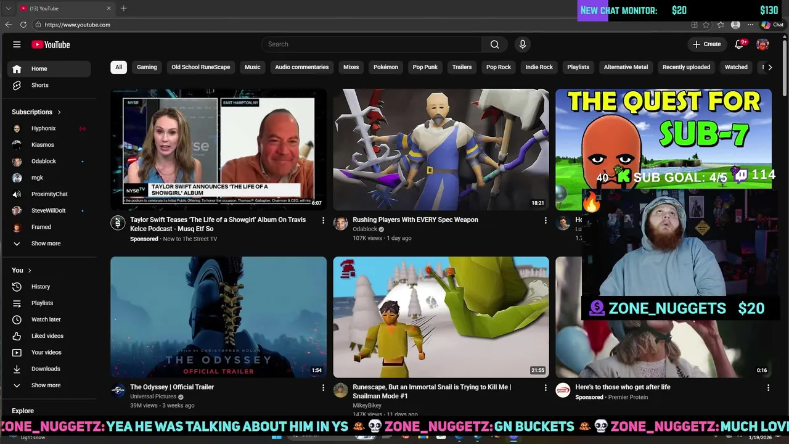This screenshot has height=444, width=789.
Task: Select the Watched filter chip
Action: coord(736,67)
